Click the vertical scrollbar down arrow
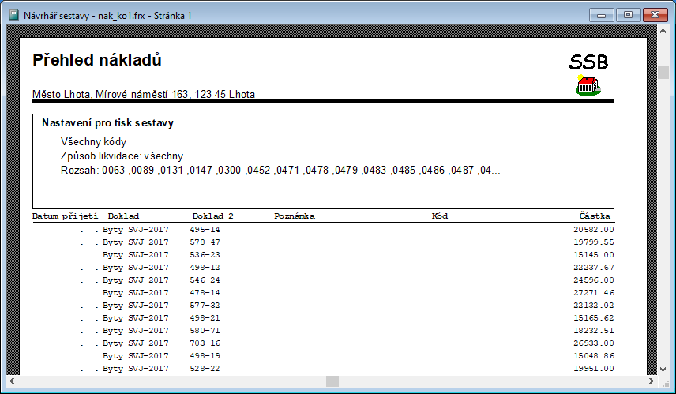The height and width of the screenshot is (394, 676). click(664, 369)
